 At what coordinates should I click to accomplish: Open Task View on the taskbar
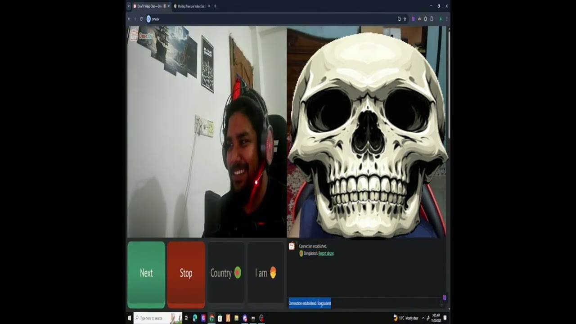point(186,318)
